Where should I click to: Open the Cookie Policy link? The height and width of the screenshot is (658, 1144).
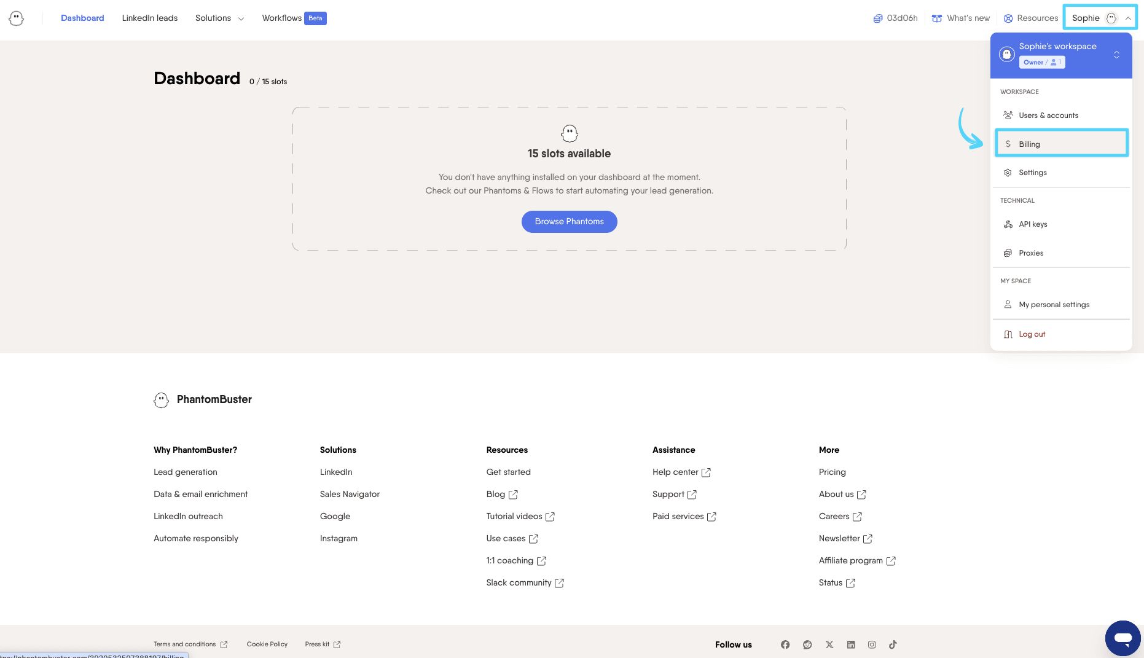click(x=267, y=644)
